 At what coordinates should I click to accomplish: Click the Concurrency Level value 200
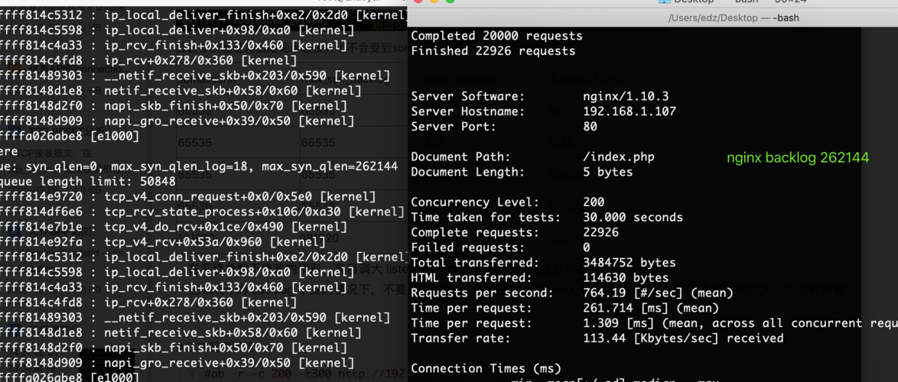pos(594,202)
